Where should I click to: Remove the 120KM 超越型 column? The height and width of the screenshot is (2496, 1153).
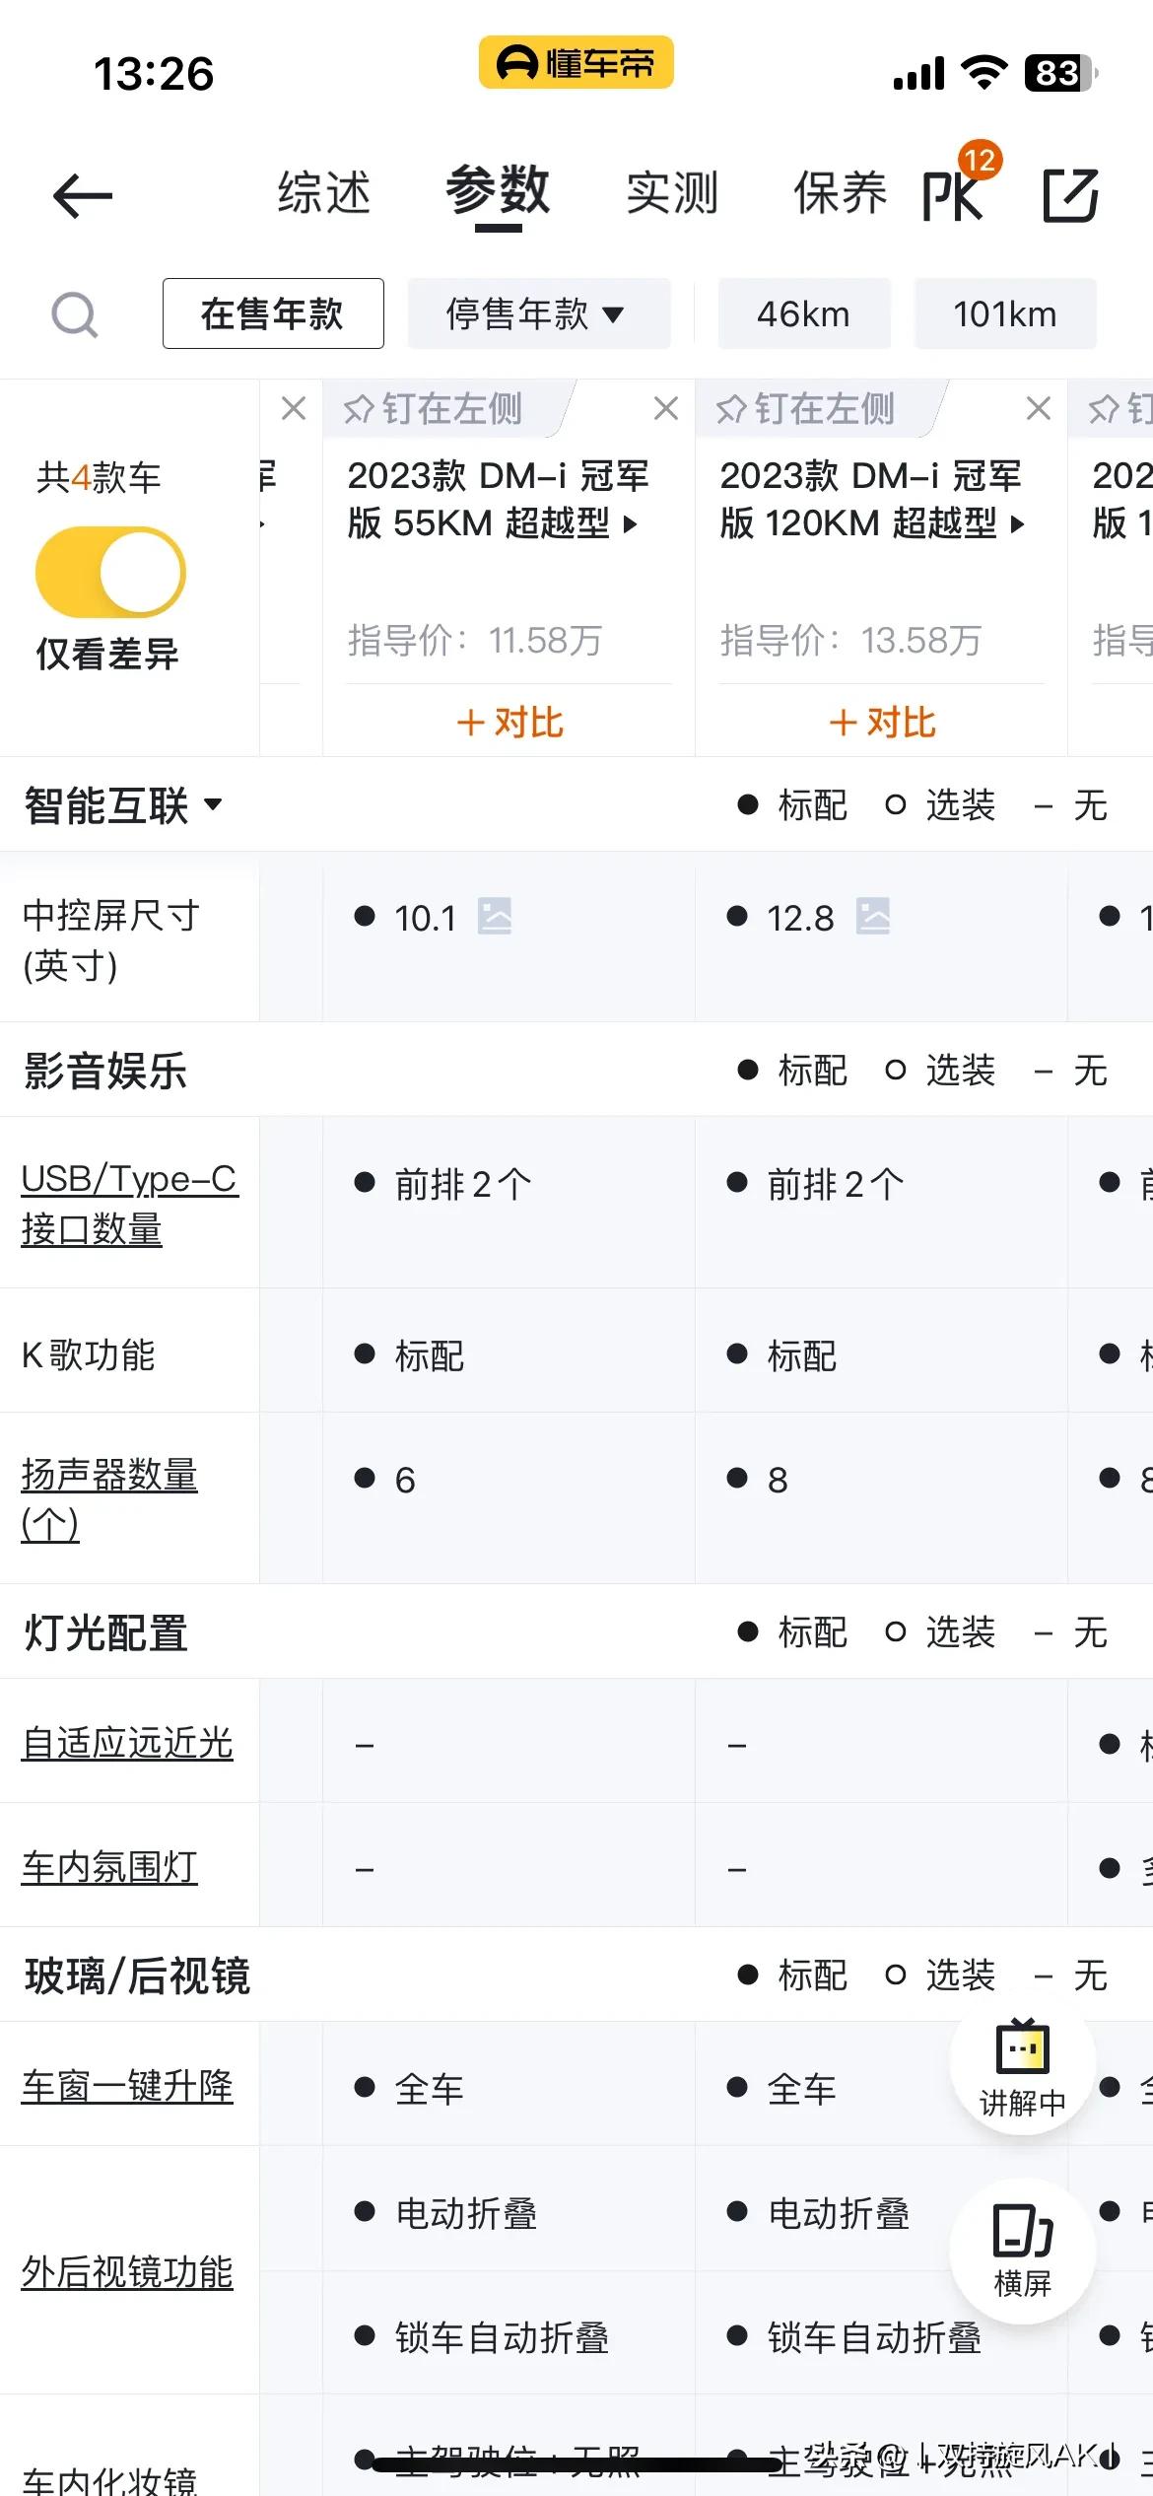pyautogui.click(x=1038, y=408)
